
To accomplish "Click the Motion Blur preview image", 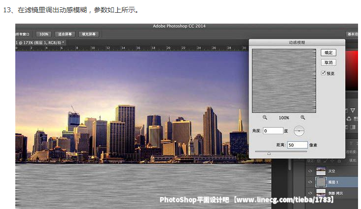I will pos(284,81).
